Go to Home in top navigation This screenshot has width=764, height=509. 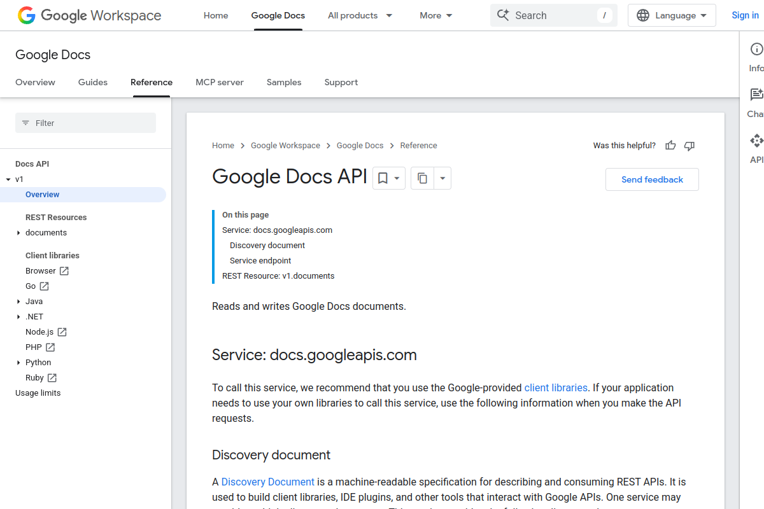pyautogui.click(x=216, y=15)
